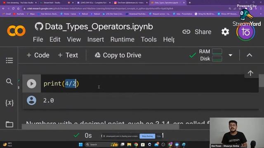Viewport: 264px width, 148px height.
Task: Click the output user icon beside 2.0
Action: coord(31,100)
